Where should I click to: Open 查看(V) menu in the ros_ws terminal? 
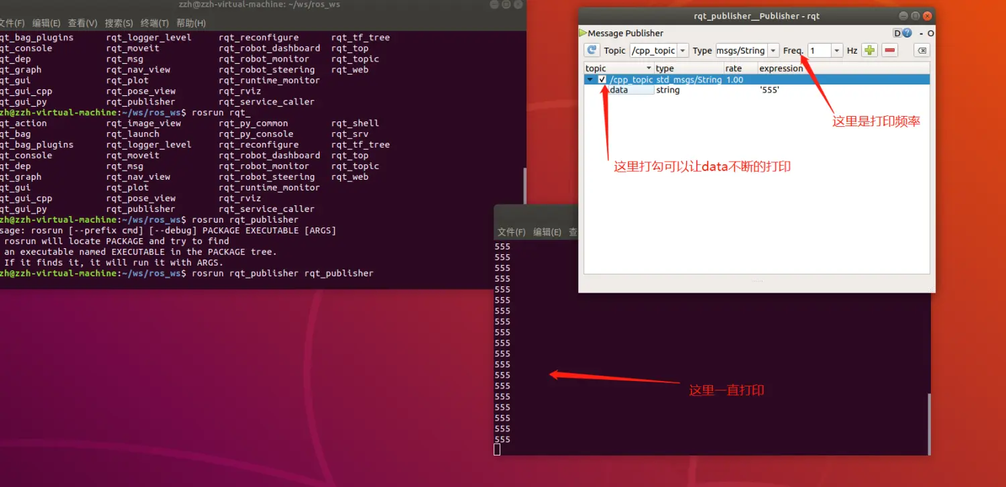(82, 23)
